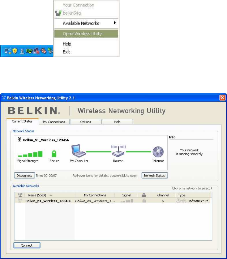This screenshot has height=259, width=227.
Task: Close the Belkin Wireless Networking Utility window
Action: point(222,98)
